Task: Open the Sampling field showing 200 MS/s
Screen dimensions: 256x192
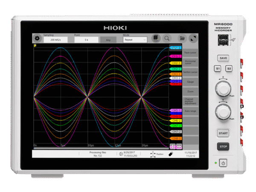Action: point(55,40)
